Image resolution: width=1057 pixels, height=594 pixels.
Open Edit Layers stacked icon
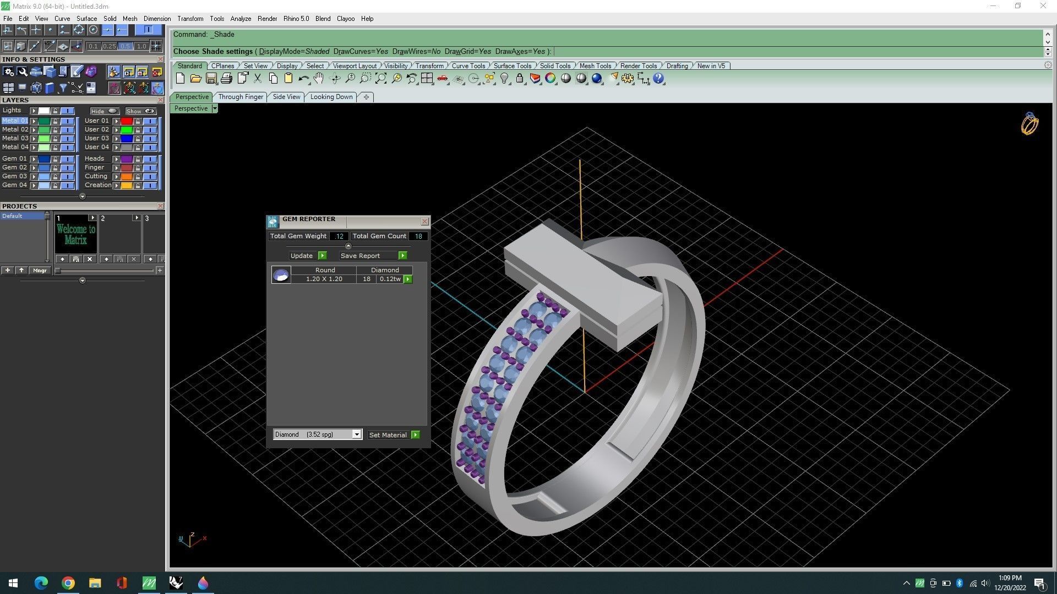click(x=535, y=79)
